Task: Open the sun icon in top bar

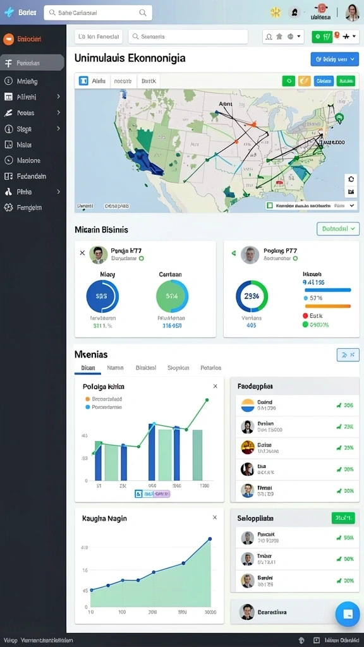Action: pyautogui.click(x=276, y=13)
